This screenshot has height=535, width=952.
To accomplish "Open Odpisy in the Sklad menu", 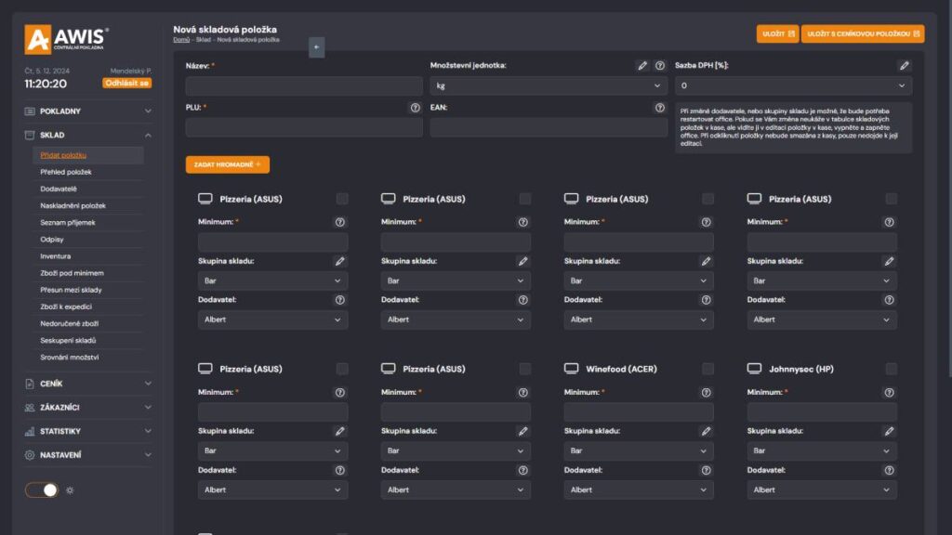I will 52,240.
